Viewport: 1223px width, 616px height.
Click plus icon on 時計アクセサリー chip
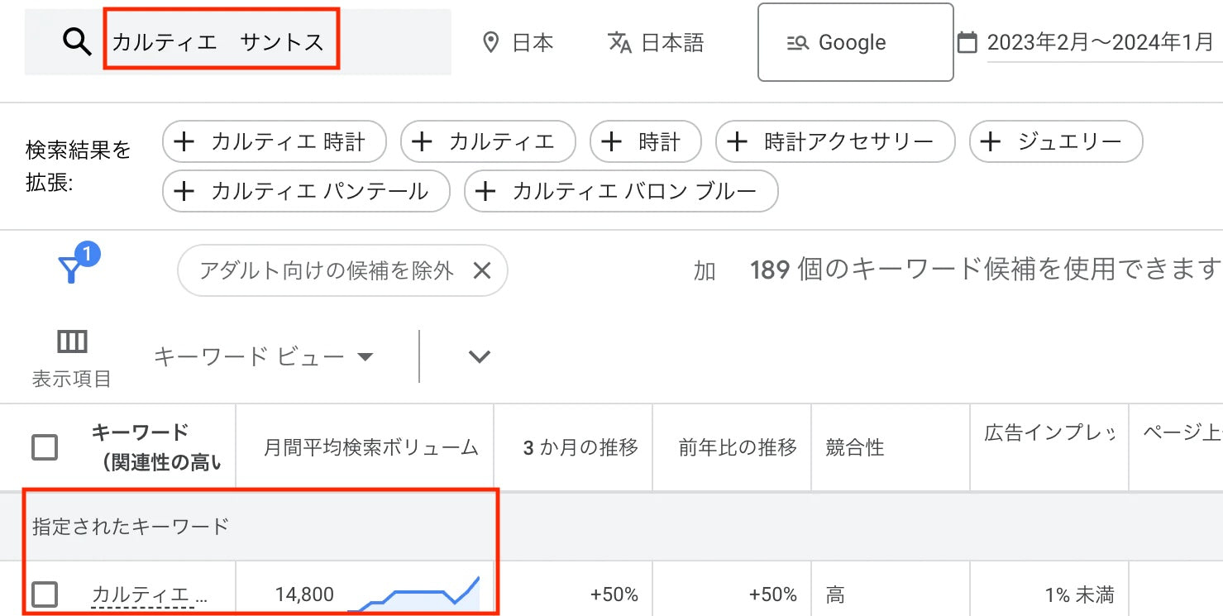tap(737, 142)
